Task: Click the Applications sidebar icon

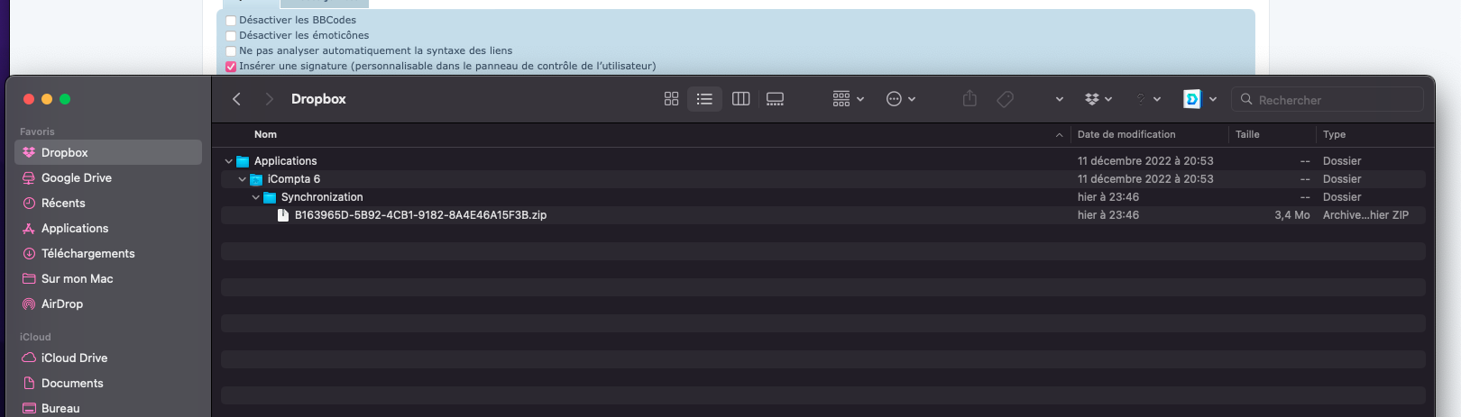Action: click(x=29, y=228)
